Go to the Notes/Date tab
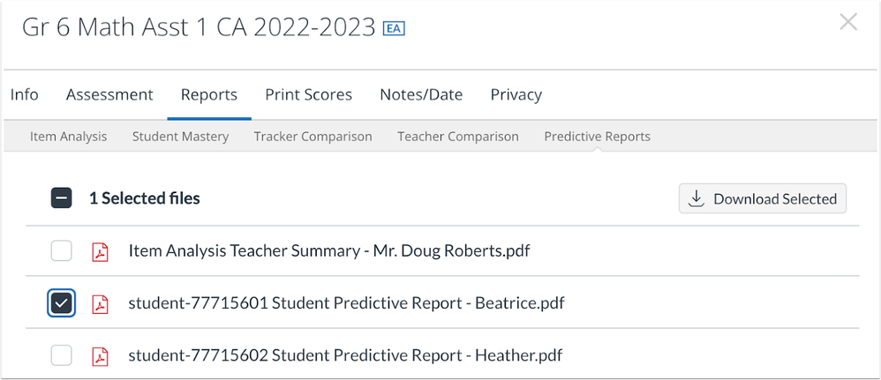Screen dimensions: 881x380 (x=421, y=95)
